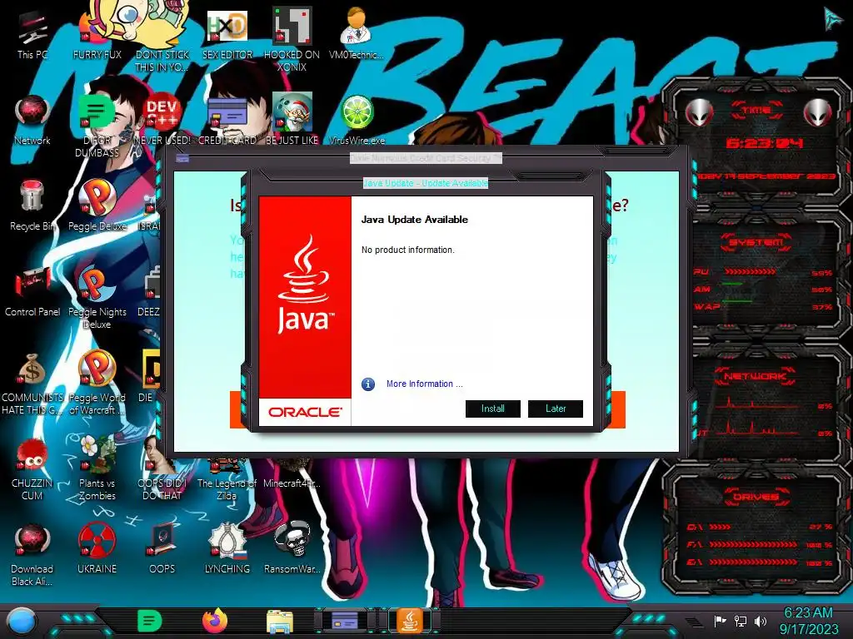Open The Legend of Zilda shortcut
Image resolution: width=853 pixels, height=639 pixels.
[227, 478]
